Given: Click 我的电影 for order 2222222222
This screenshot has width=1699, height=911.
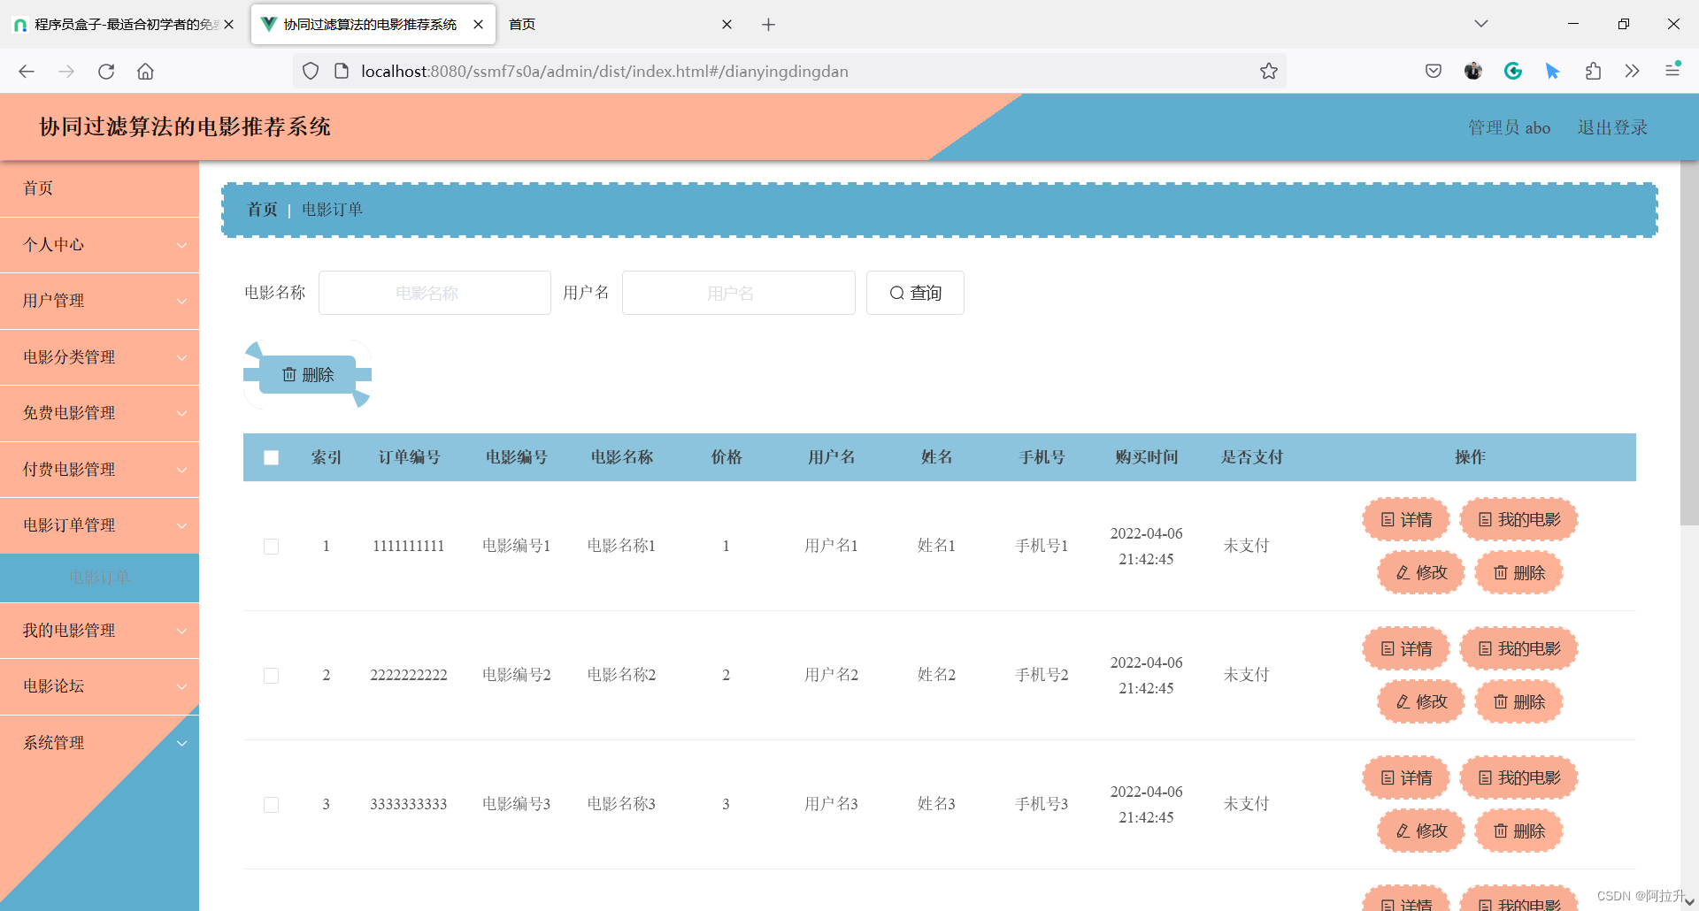Looking at the screenshot, I should pos(1519,649).
